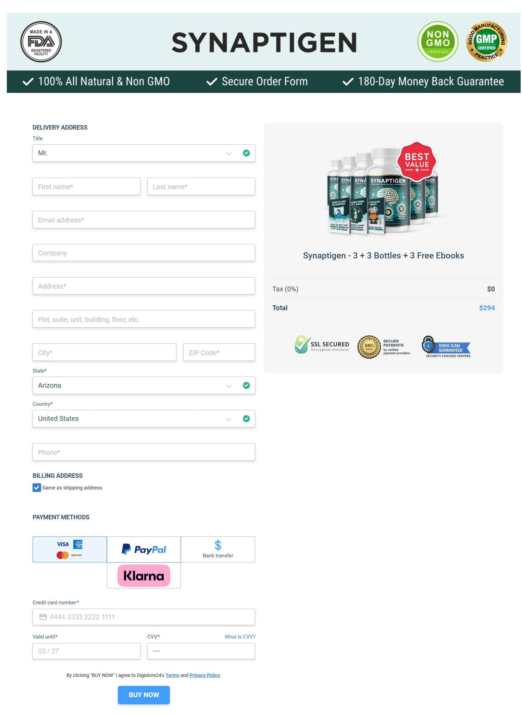This screenshot has width=522, height=715.
Task: Choose PayPal as payment method
Action: (144, 549)
